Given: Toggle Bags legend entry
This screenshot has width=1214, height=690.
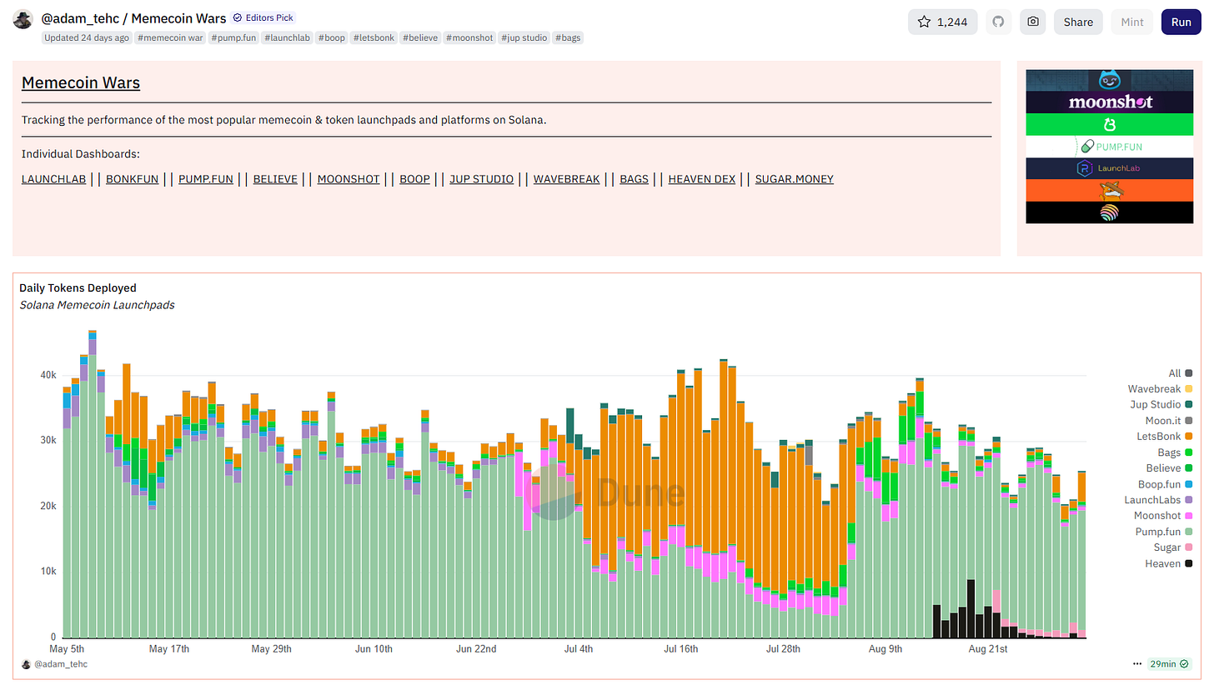Looking at the screenshot, I should point(1175,452).
